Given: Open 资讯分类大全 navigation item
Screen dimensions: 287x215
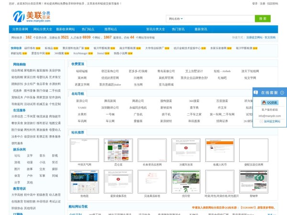Looking at the screenshot, I should [155, 29].
